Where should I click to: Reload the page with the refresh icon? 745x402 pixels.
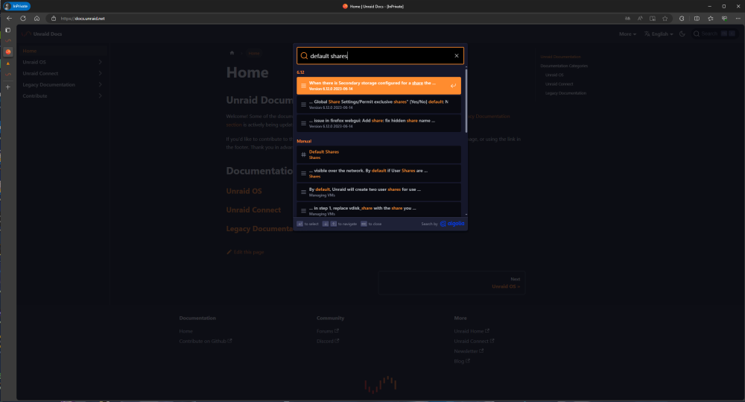23,18
